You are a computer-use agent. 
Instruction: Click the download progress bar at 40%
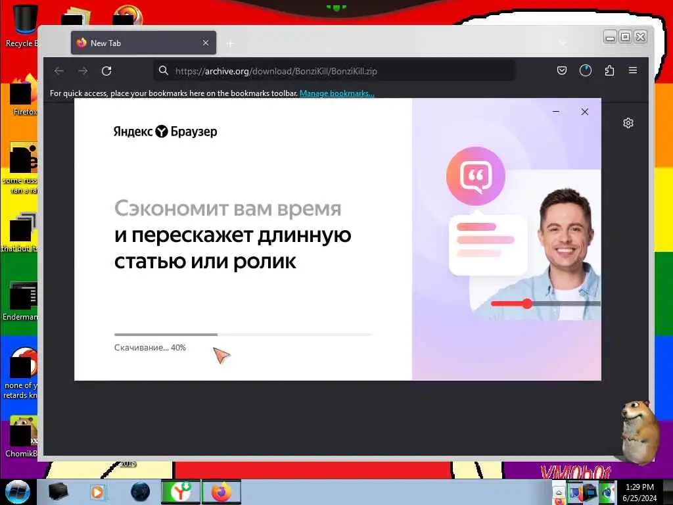pos(243,334)
